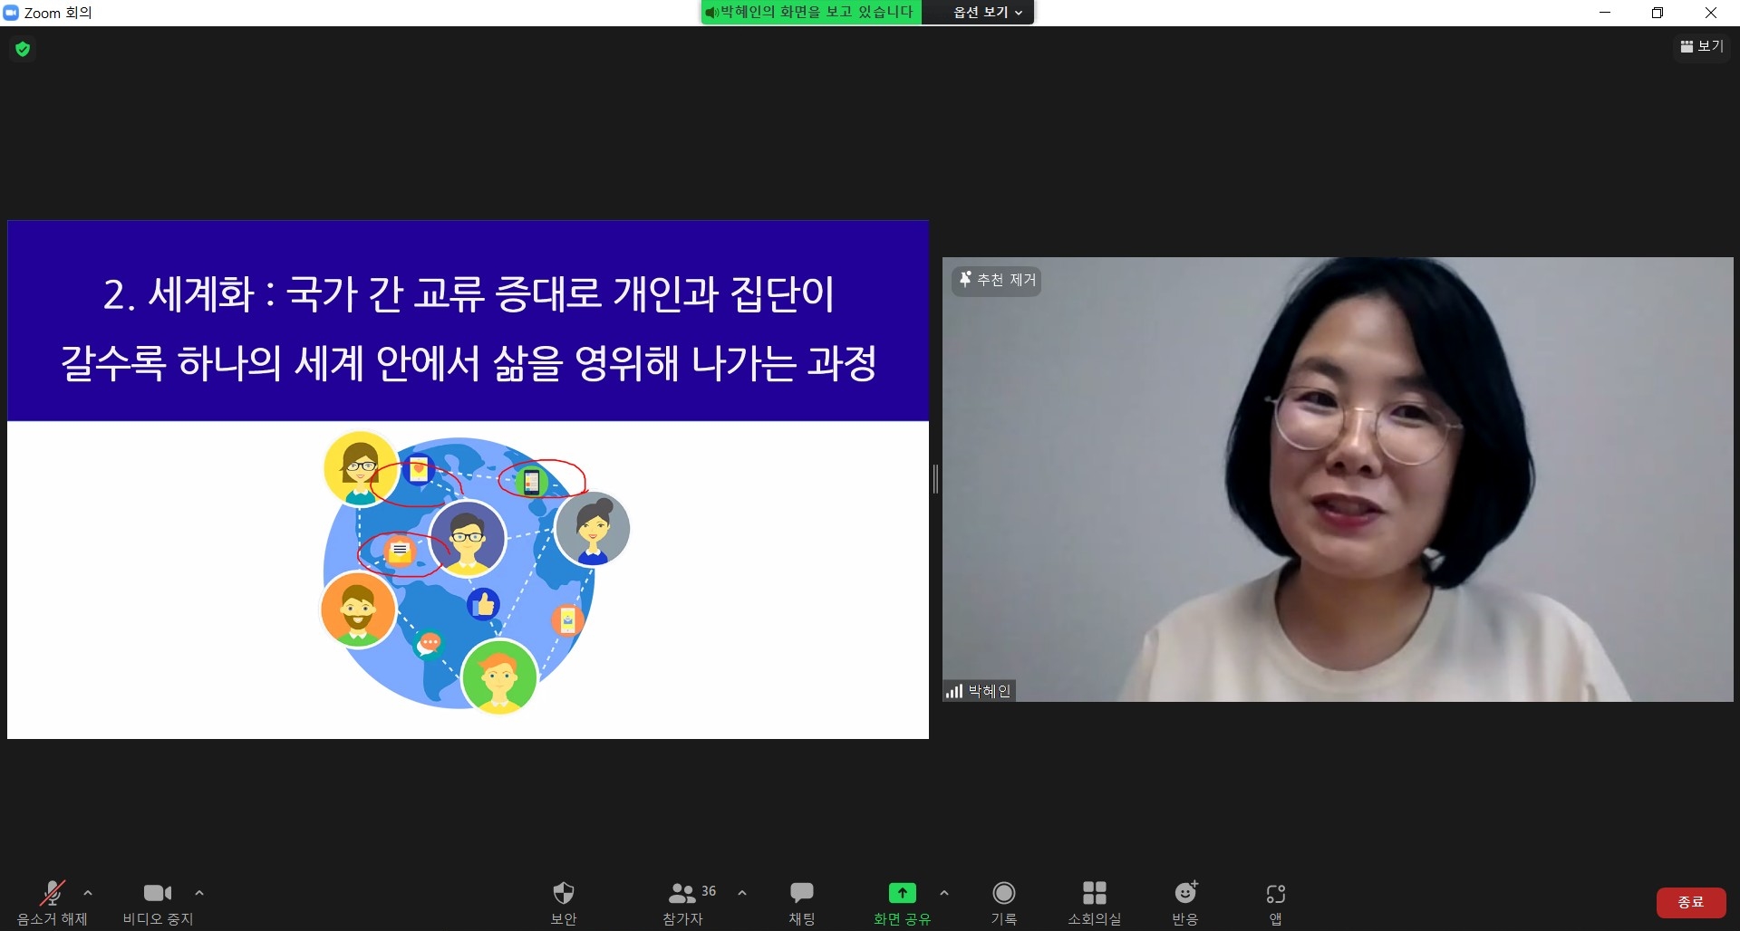
Task: Expand participants options arrow beside count 36
Action: point(742,893)
